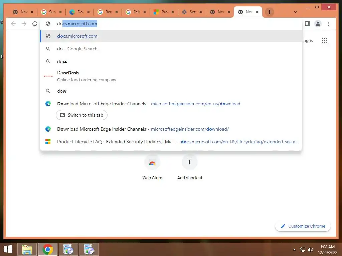Screen dimensions: 342x256
Task: Open File Explorer from the taskbar
Action: coord(27,249)
